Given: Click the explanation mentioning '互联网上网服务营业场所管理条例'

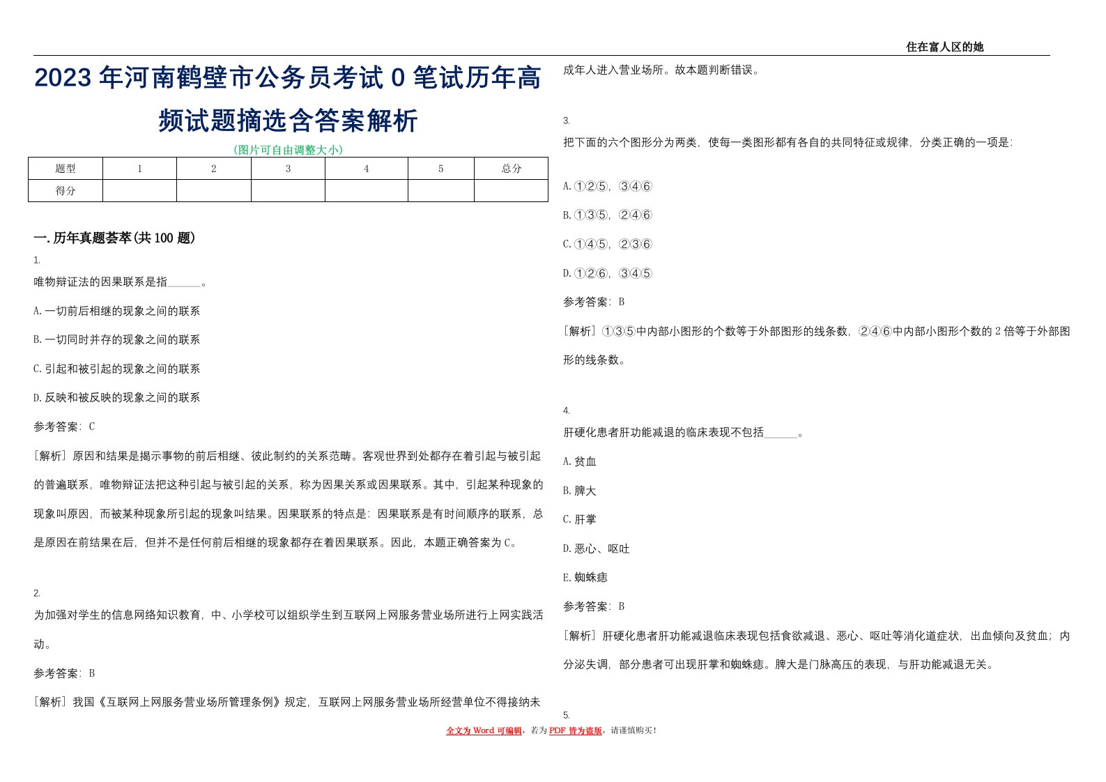Looking at the screenshot, I should 289,702.
